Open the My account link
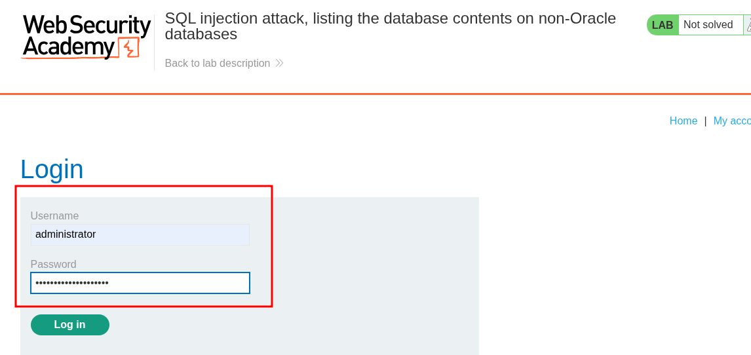751x355 pixels. (x=732, y=121)
